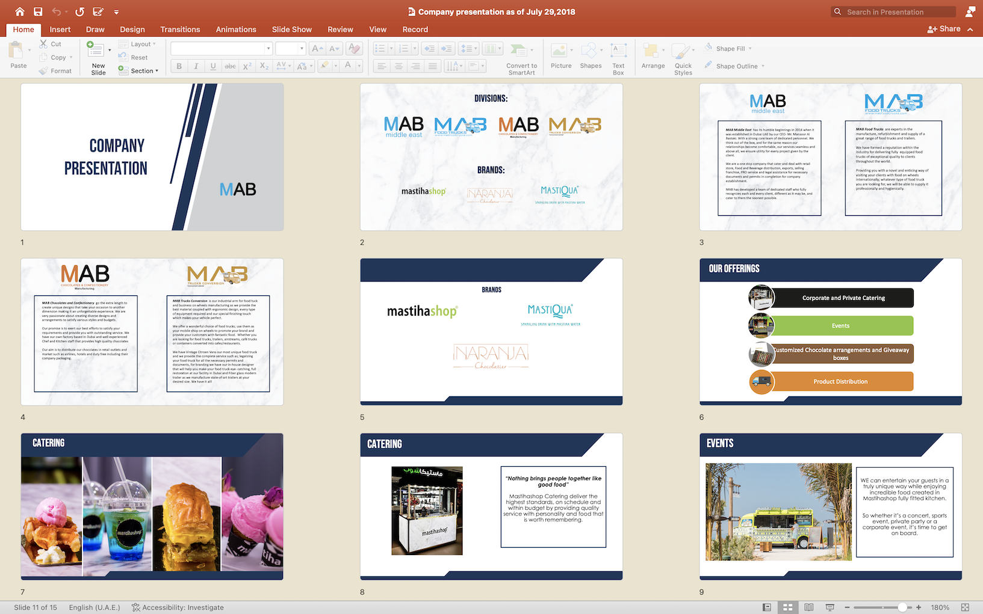Viewport: 983px width, 614px height.
Task: Decrease the list indent level
Action: pos(429,49)
